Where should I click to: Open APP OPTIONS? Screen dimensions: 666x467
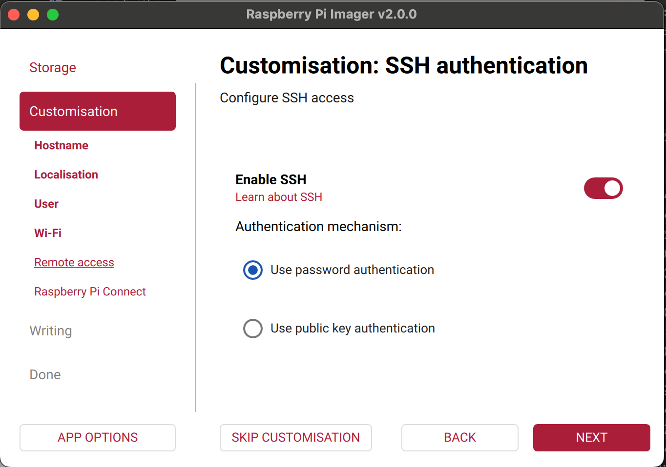pos(98,437)
